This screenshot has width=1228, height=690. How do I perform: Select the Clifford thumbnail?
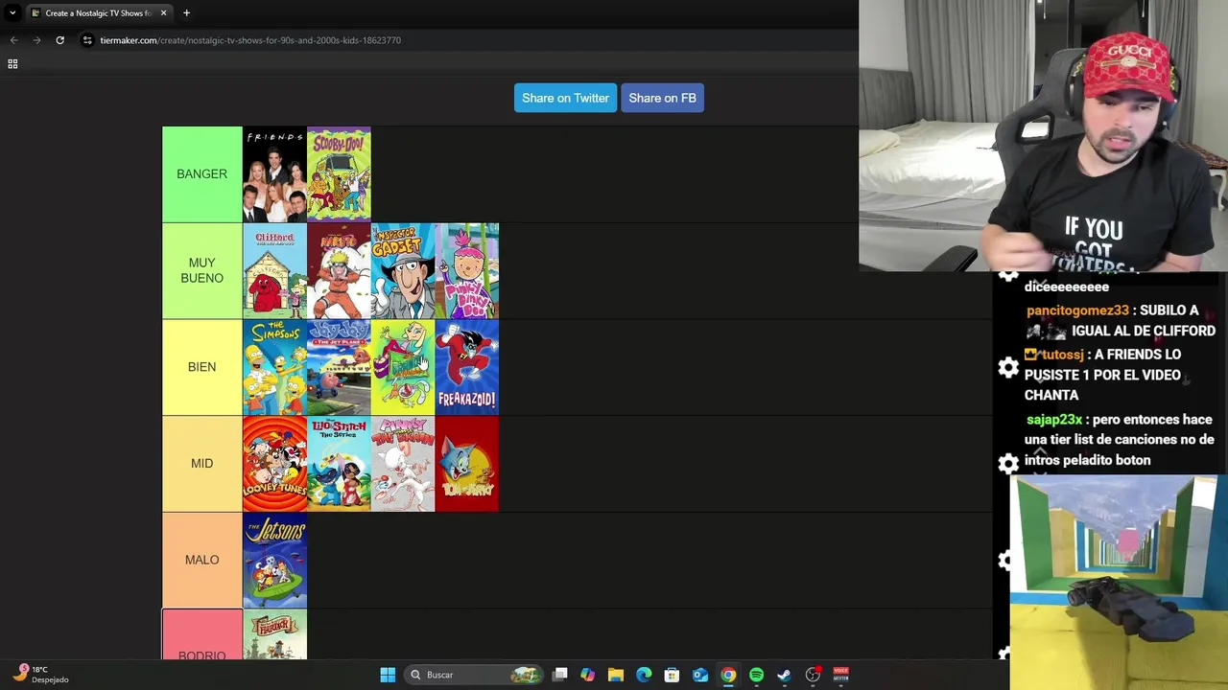tap(274, 271)
